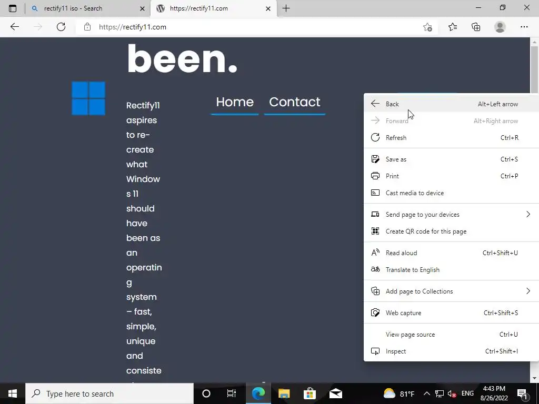Image resolution: width=539 pixels, height=404 pixels.
Task: Select Inspect from the context menu
Action: [451, 351]
